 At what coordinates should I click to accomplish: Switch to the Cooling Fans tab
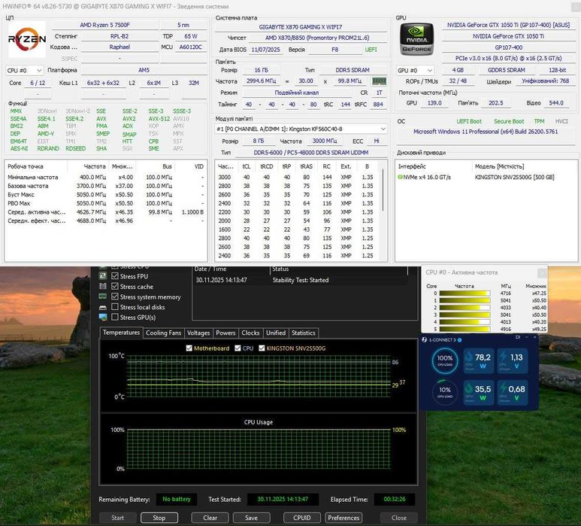(163, 333)
